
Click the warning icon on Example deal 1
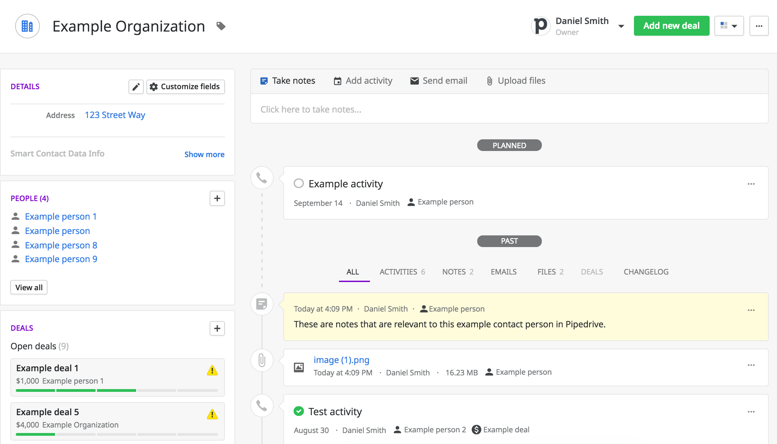coord(212,371)
